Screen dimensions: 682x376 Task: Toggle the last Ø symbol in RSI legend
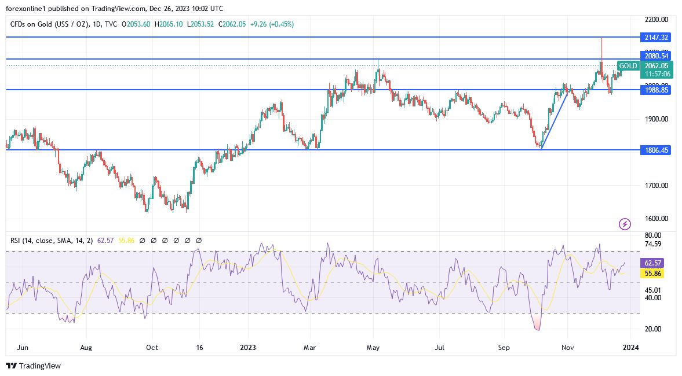click(x=199, y=240)
